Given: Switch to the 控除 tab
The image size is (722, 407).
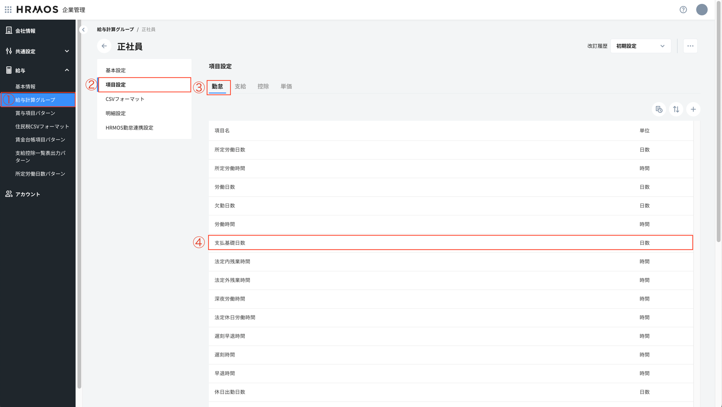Looking at the screenshot, I should (263, 86).
